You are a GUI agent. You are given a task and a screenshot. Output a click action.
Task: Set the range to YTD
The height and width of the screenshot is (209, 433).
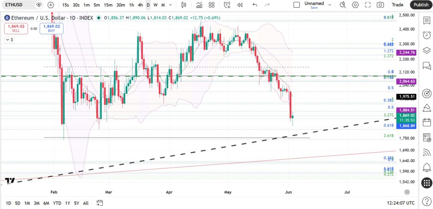pyautogui.click(x=57, y=203)
